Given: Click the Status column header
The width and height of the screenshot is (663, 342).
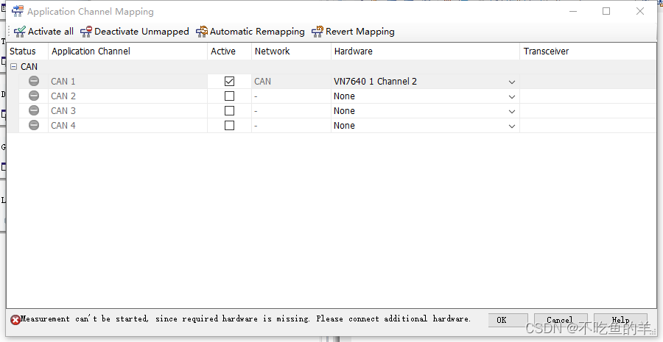Looking at the screenshot, I should coord(27,51).
